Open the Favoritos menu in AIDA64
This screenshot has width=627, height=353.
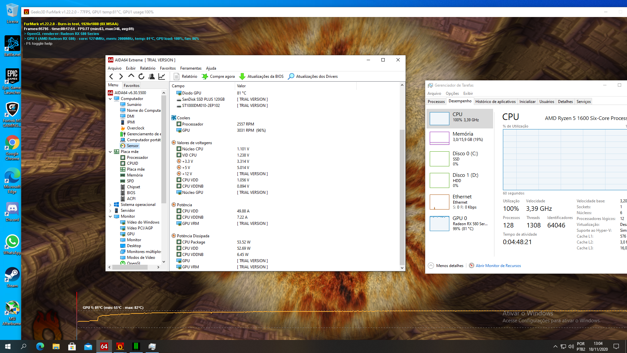pos(168,68)
